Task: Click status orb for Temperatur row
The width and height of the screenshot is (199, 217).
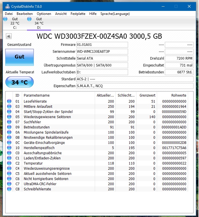Action: point(9,163)
